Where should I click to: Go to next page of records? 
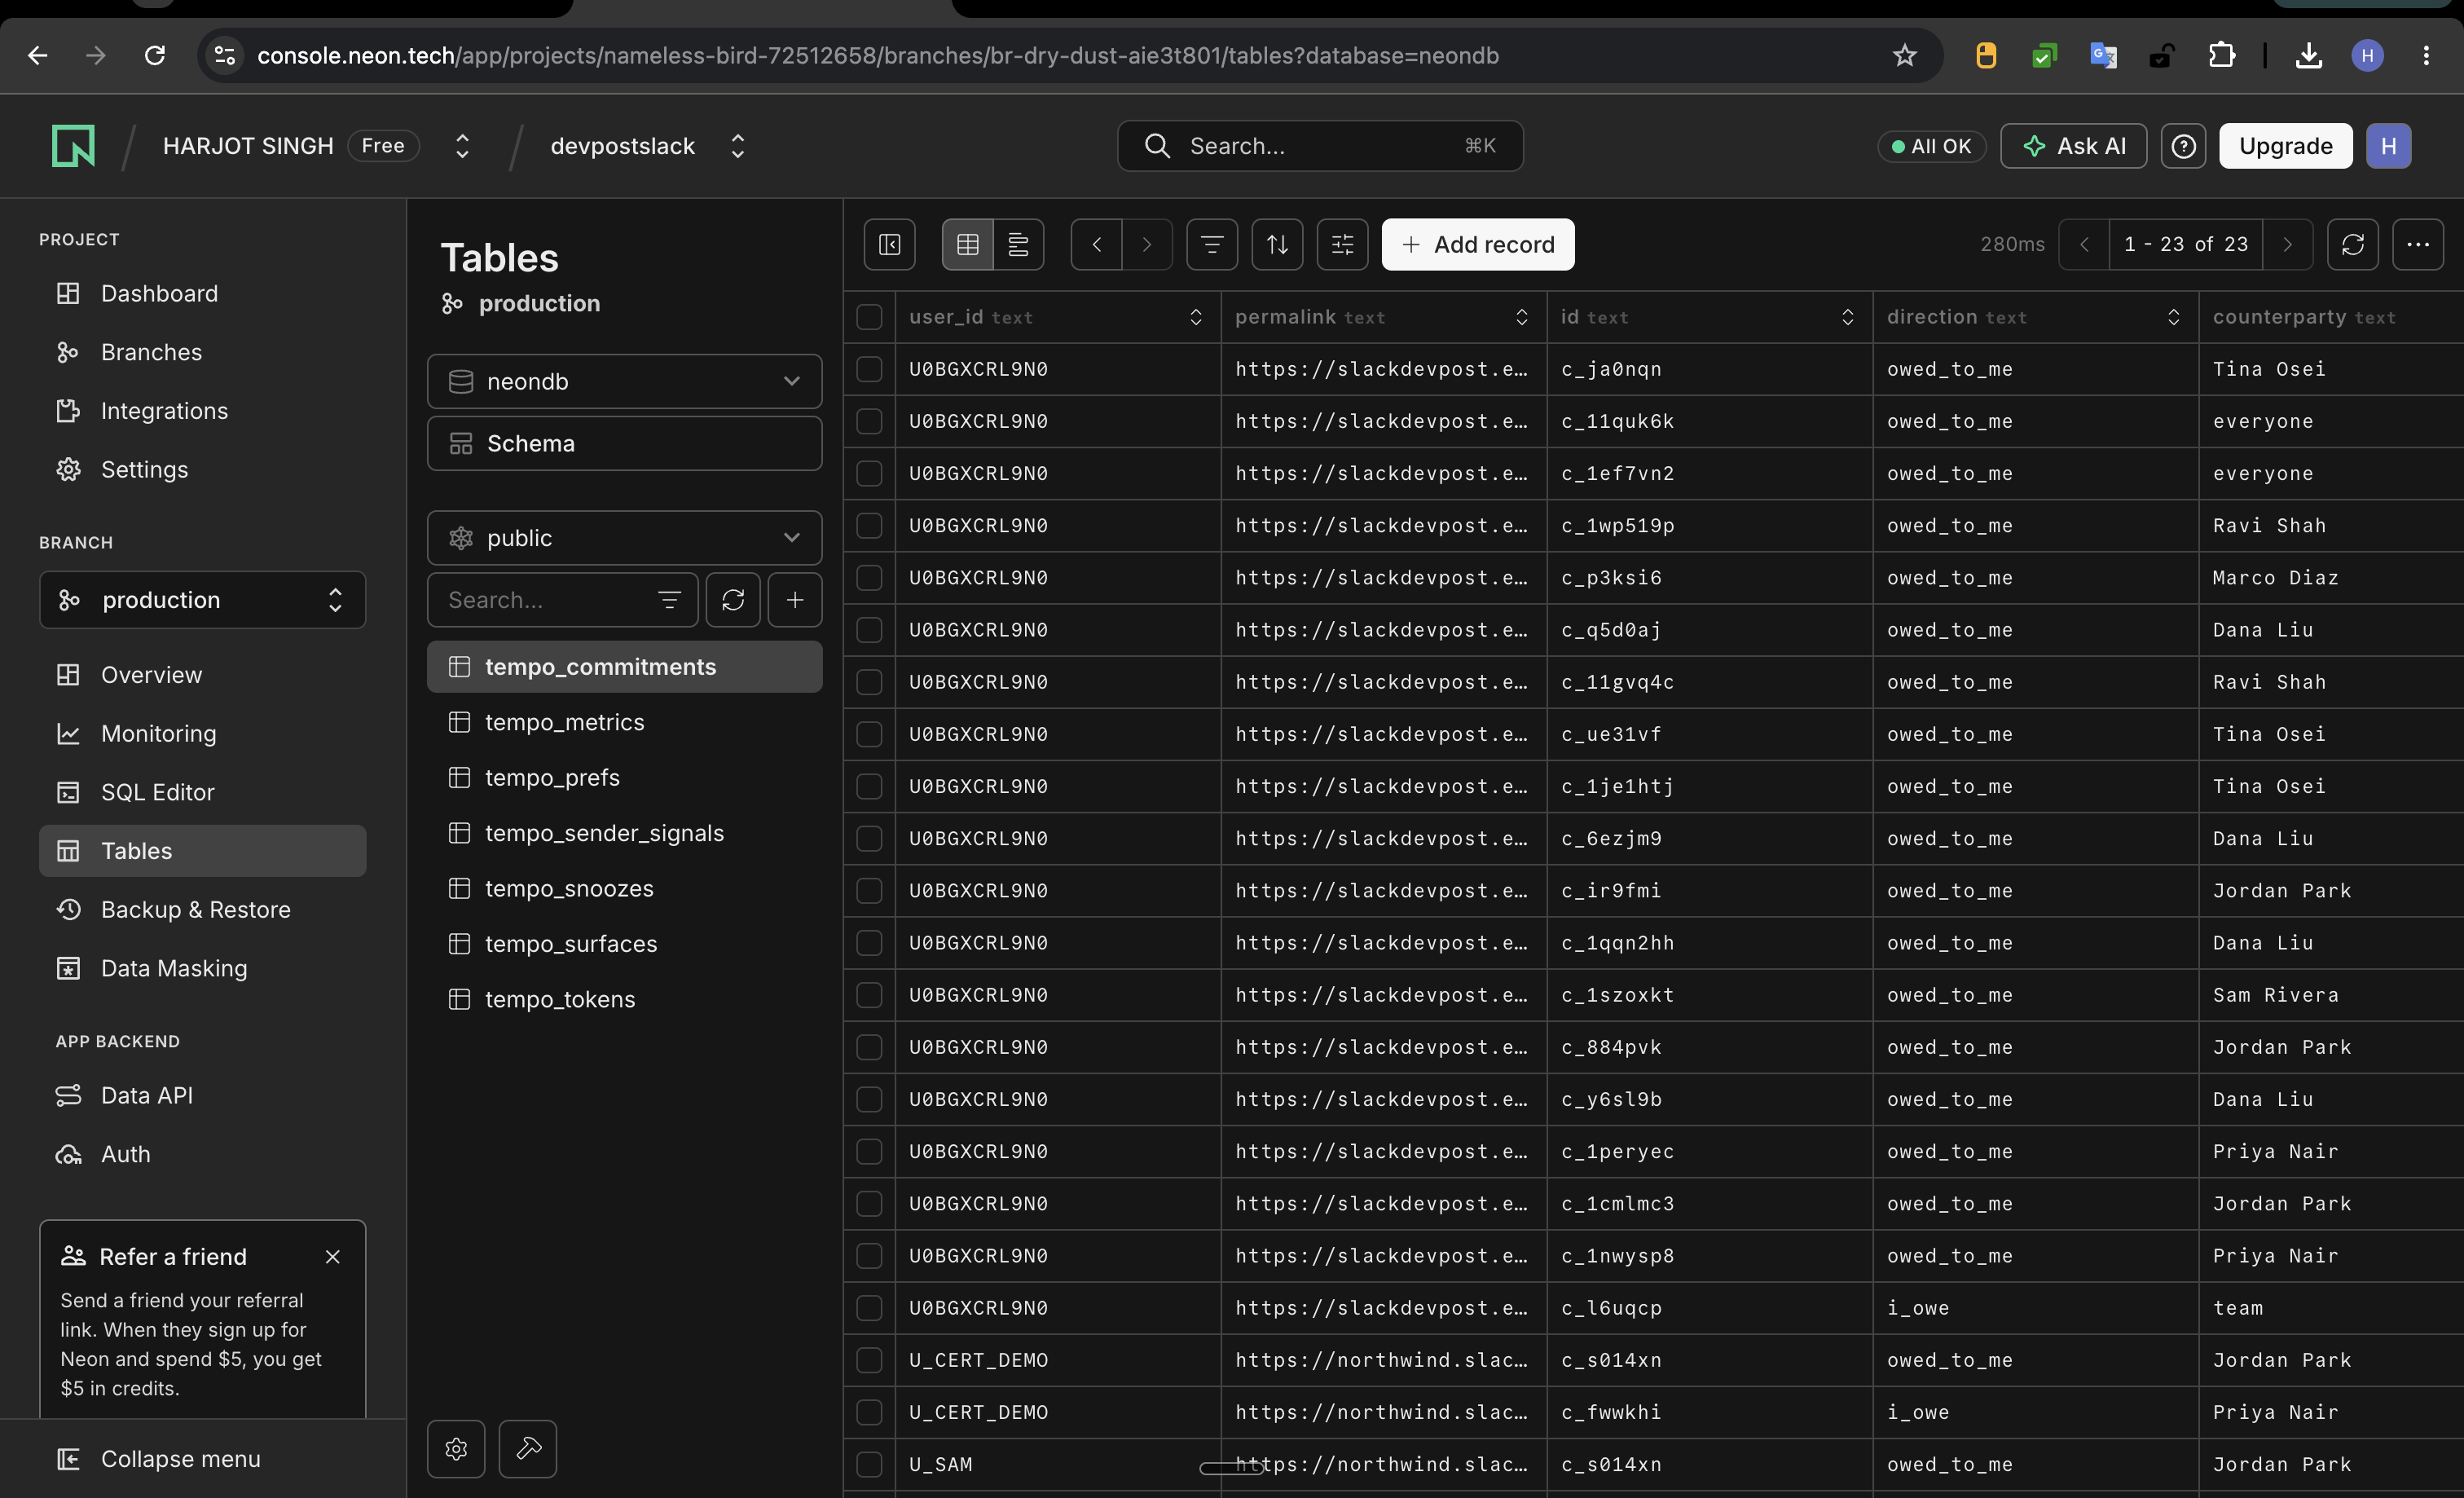tap(2287, 244)
